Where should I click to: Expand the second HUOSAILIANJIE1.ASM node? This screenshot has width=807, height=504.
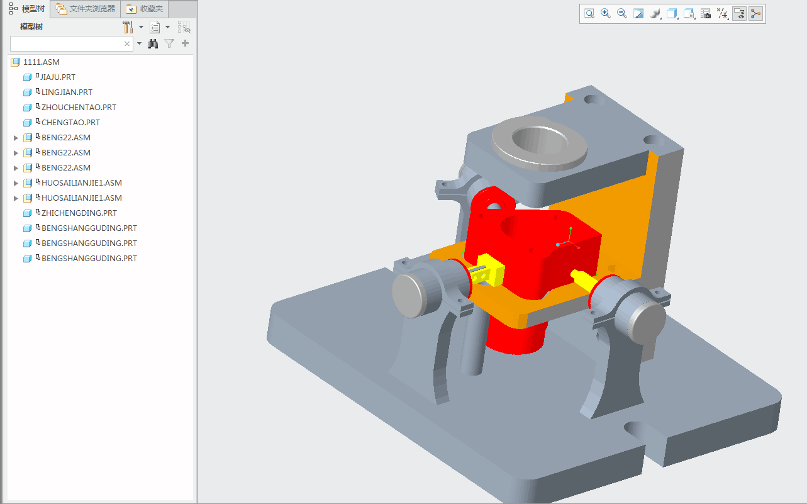pos(16,198)
